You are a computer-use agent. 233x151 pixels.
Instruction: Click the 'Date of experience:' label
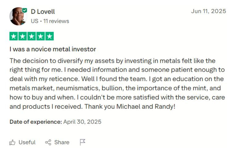coord(36,122)
